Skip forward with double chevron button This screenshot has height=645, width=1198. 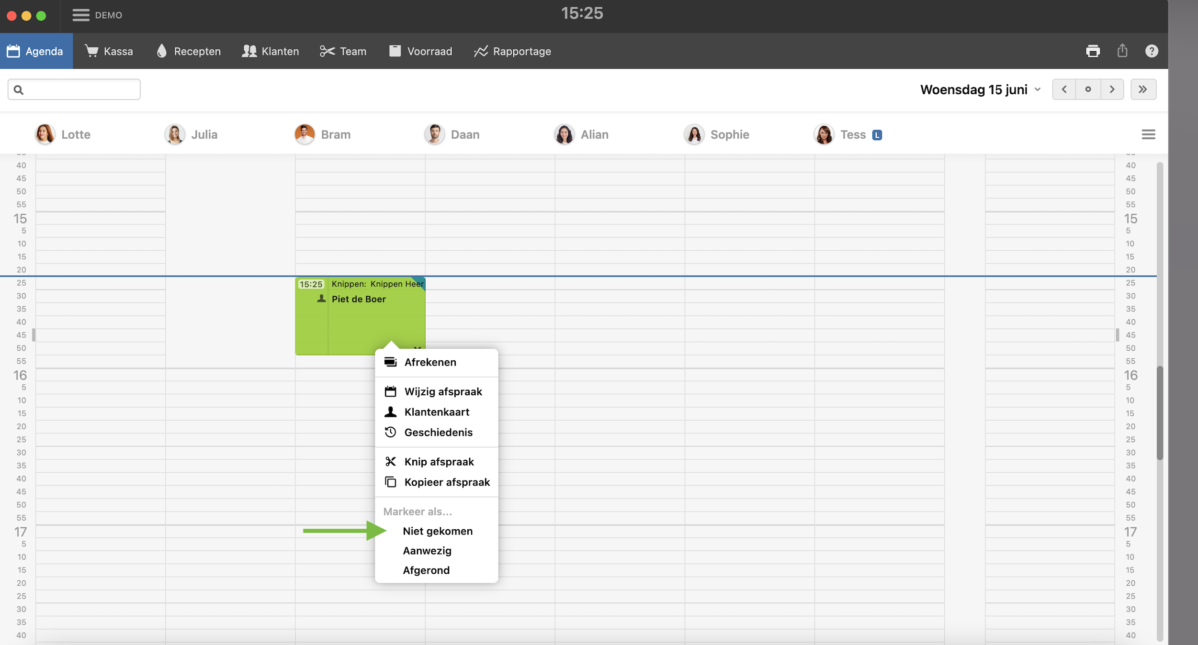tap(1143, 89)
